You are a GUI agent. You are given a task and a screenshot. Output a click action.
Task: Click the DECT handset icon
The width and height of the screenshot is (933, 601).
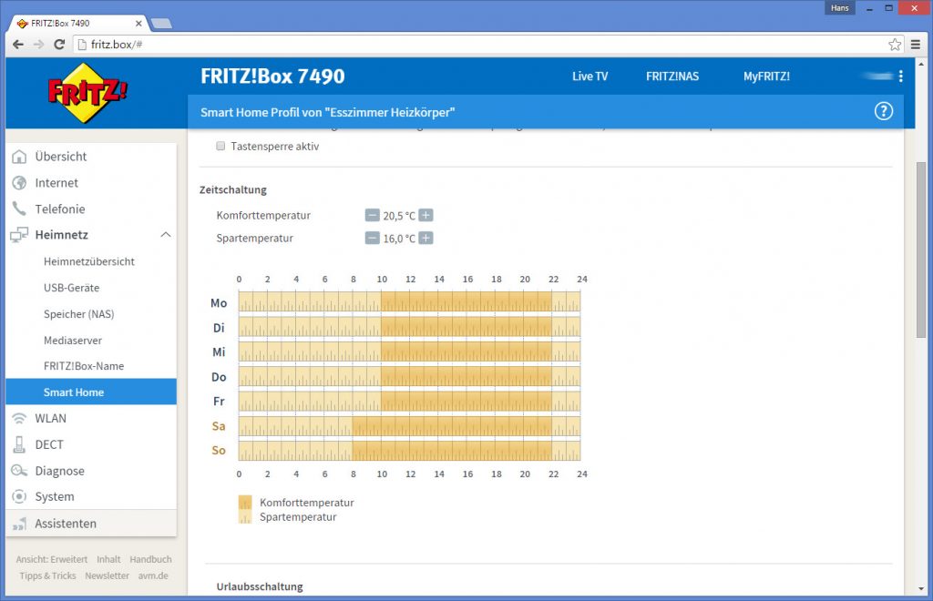[21, 444]
